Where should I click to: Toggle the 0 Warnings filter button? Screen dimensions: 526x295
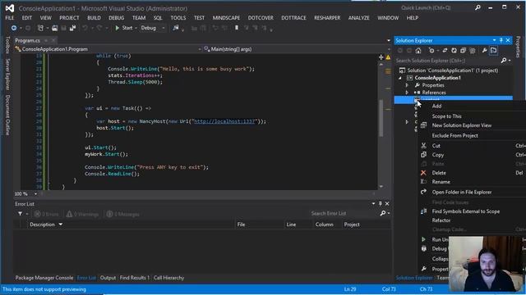point(82,214)
